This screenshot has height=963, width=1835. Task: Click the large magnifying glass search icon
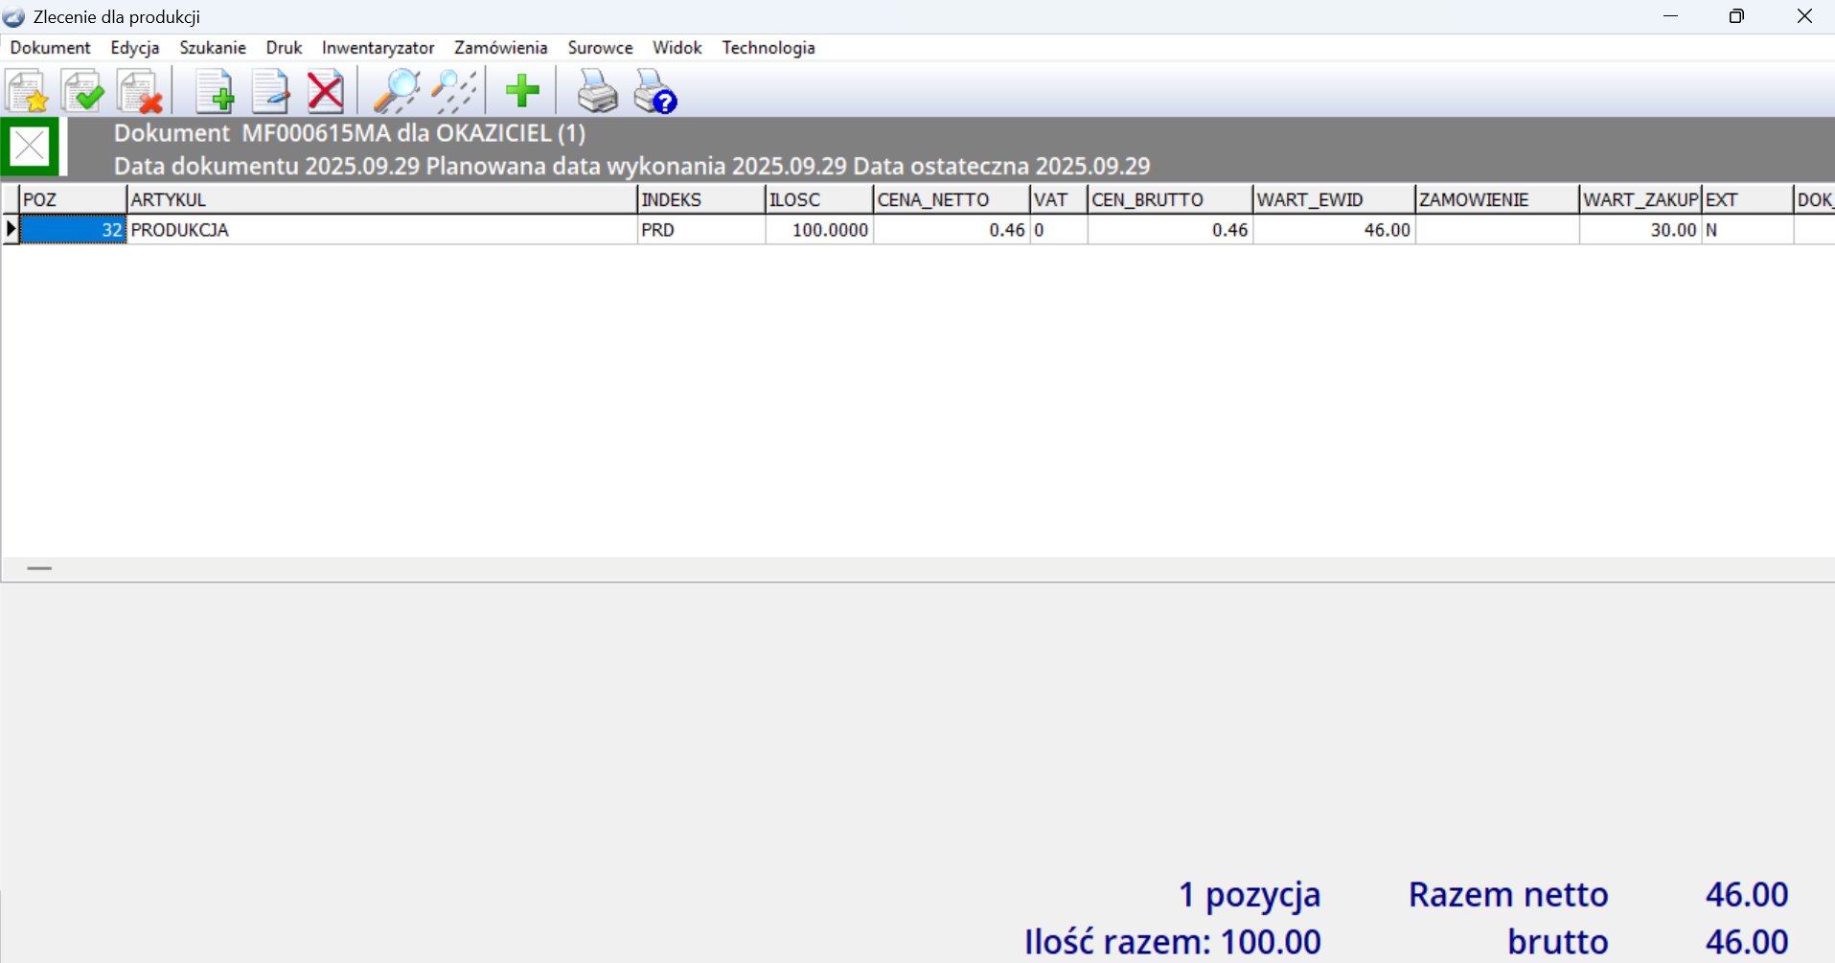tap(396, 92)
